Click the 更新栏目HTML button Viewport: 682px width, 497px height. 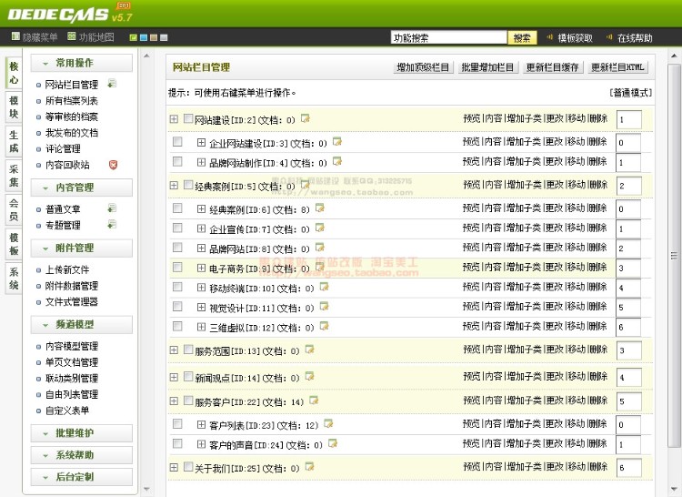tap(617, 67)
